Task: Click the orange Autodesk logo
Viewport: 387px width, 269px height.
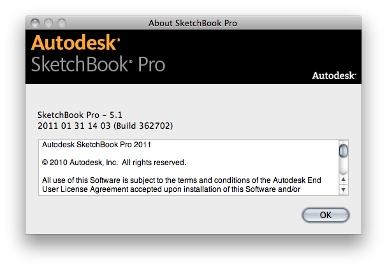Action: pos(75,43)
